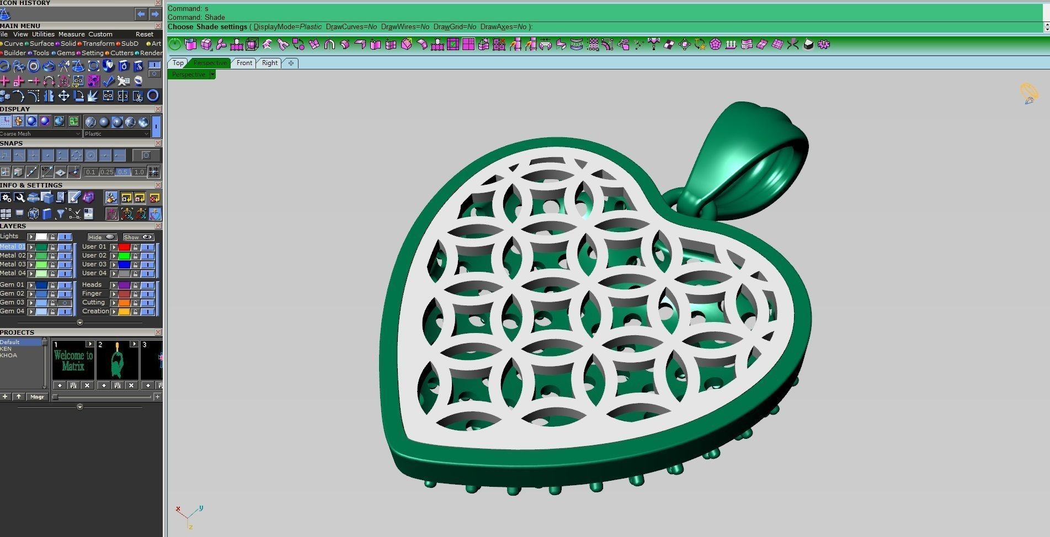Click the Show layers button
This screenshot has width=1050, height=537.
[138, 237]
